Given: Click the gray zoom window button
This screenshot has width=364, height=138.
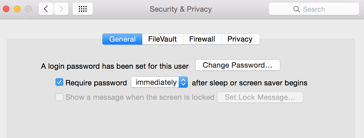Looking at the screenshot, I should pyautogui.click(x=28, y=9).
